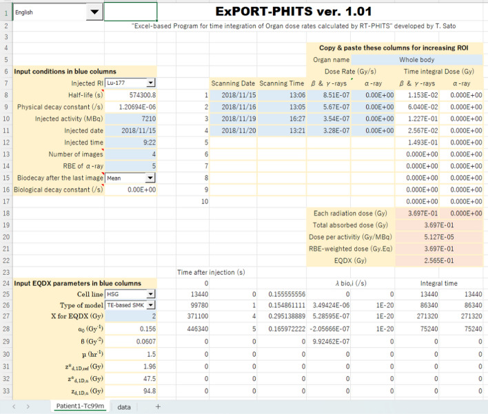The width and height of the screenshot is (488, 414).
Task: Select the Injected date cell 2018/11/15
Action: pyautogui.click(x=131, y=130)
